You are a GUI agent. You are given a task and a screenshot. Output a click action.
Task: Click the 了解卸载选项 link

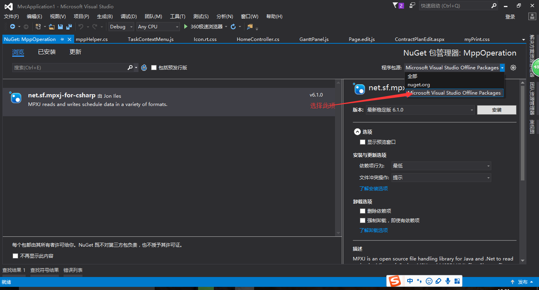[374, 230]
